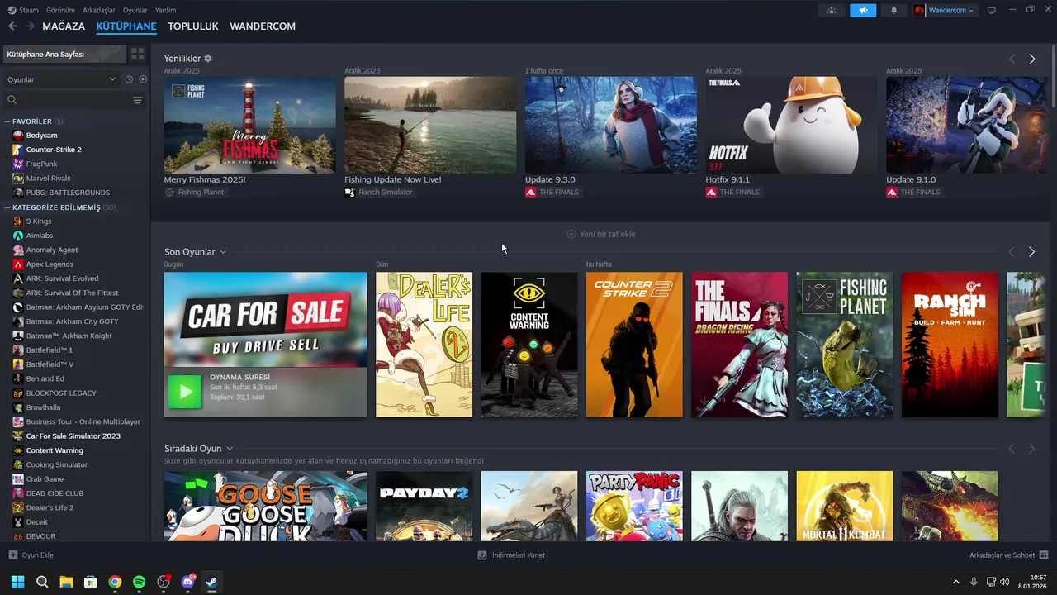Open the Counter-Strike 2 game cover
Screen dimensions: 1057x595
pyautogui.click(x=634, y=345)
